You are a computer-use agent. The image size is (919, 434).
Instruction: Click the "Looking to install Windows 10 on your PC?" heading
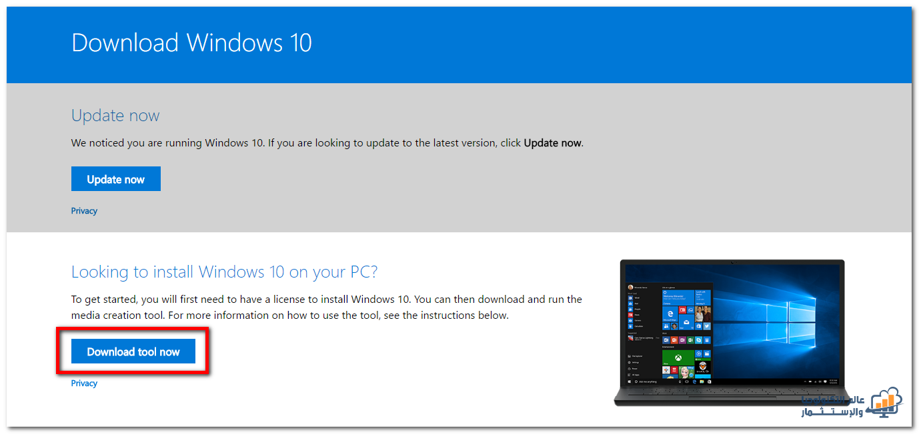coord(225,272)
